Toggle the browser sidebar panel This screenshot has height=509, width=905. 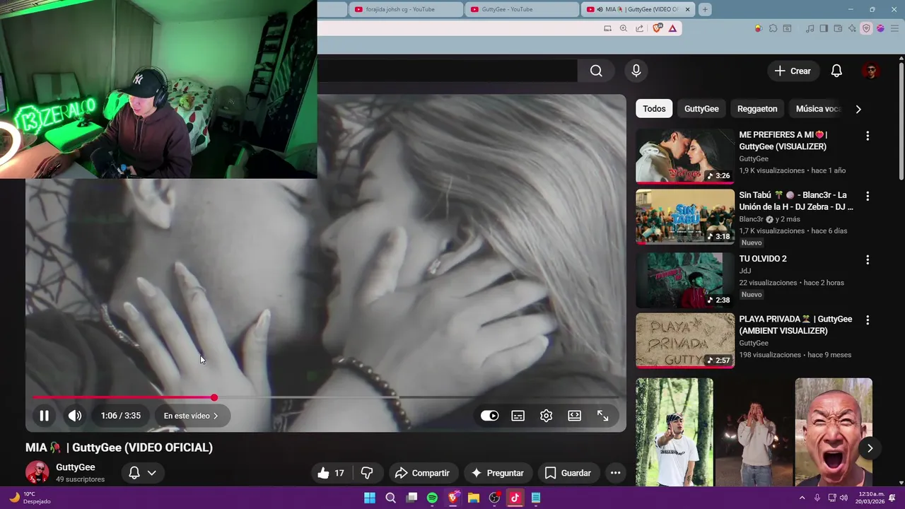tap(824, 28)
